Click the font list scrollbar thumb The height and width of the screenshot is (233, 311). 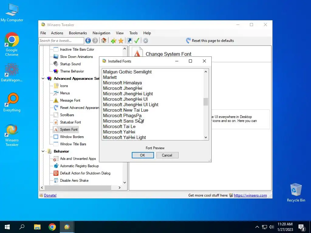click(206, 102)
